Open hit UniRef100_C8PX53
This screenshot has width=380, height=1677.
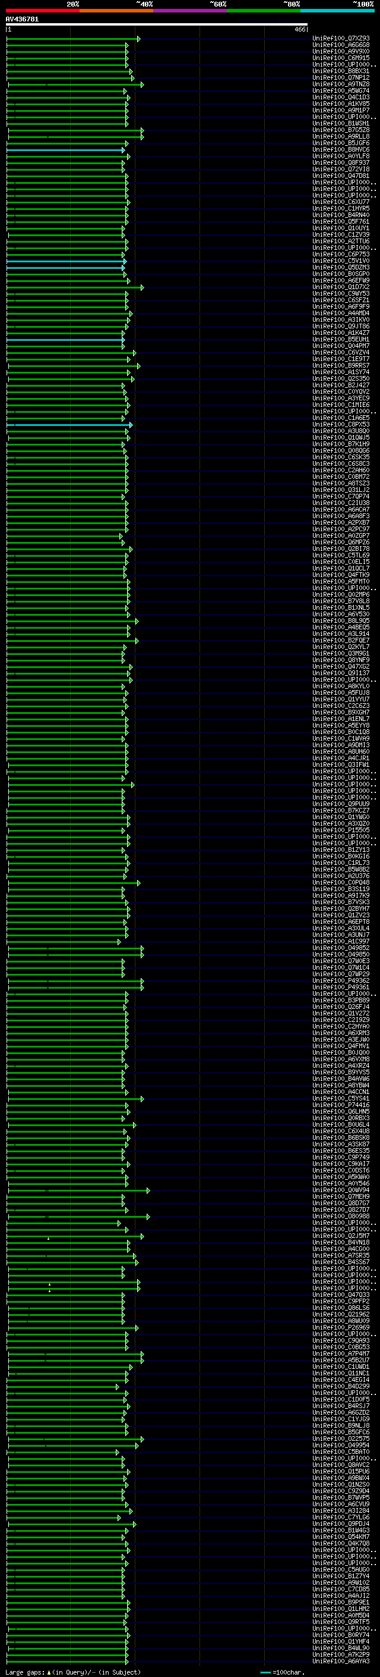pyautogui.click(x=341, y=425)
